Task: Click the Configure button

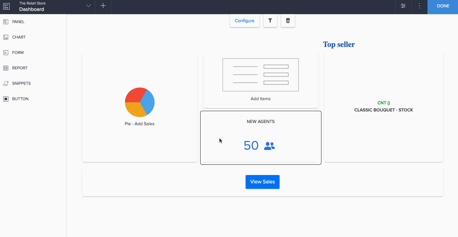Action: (x=245, y=21)
